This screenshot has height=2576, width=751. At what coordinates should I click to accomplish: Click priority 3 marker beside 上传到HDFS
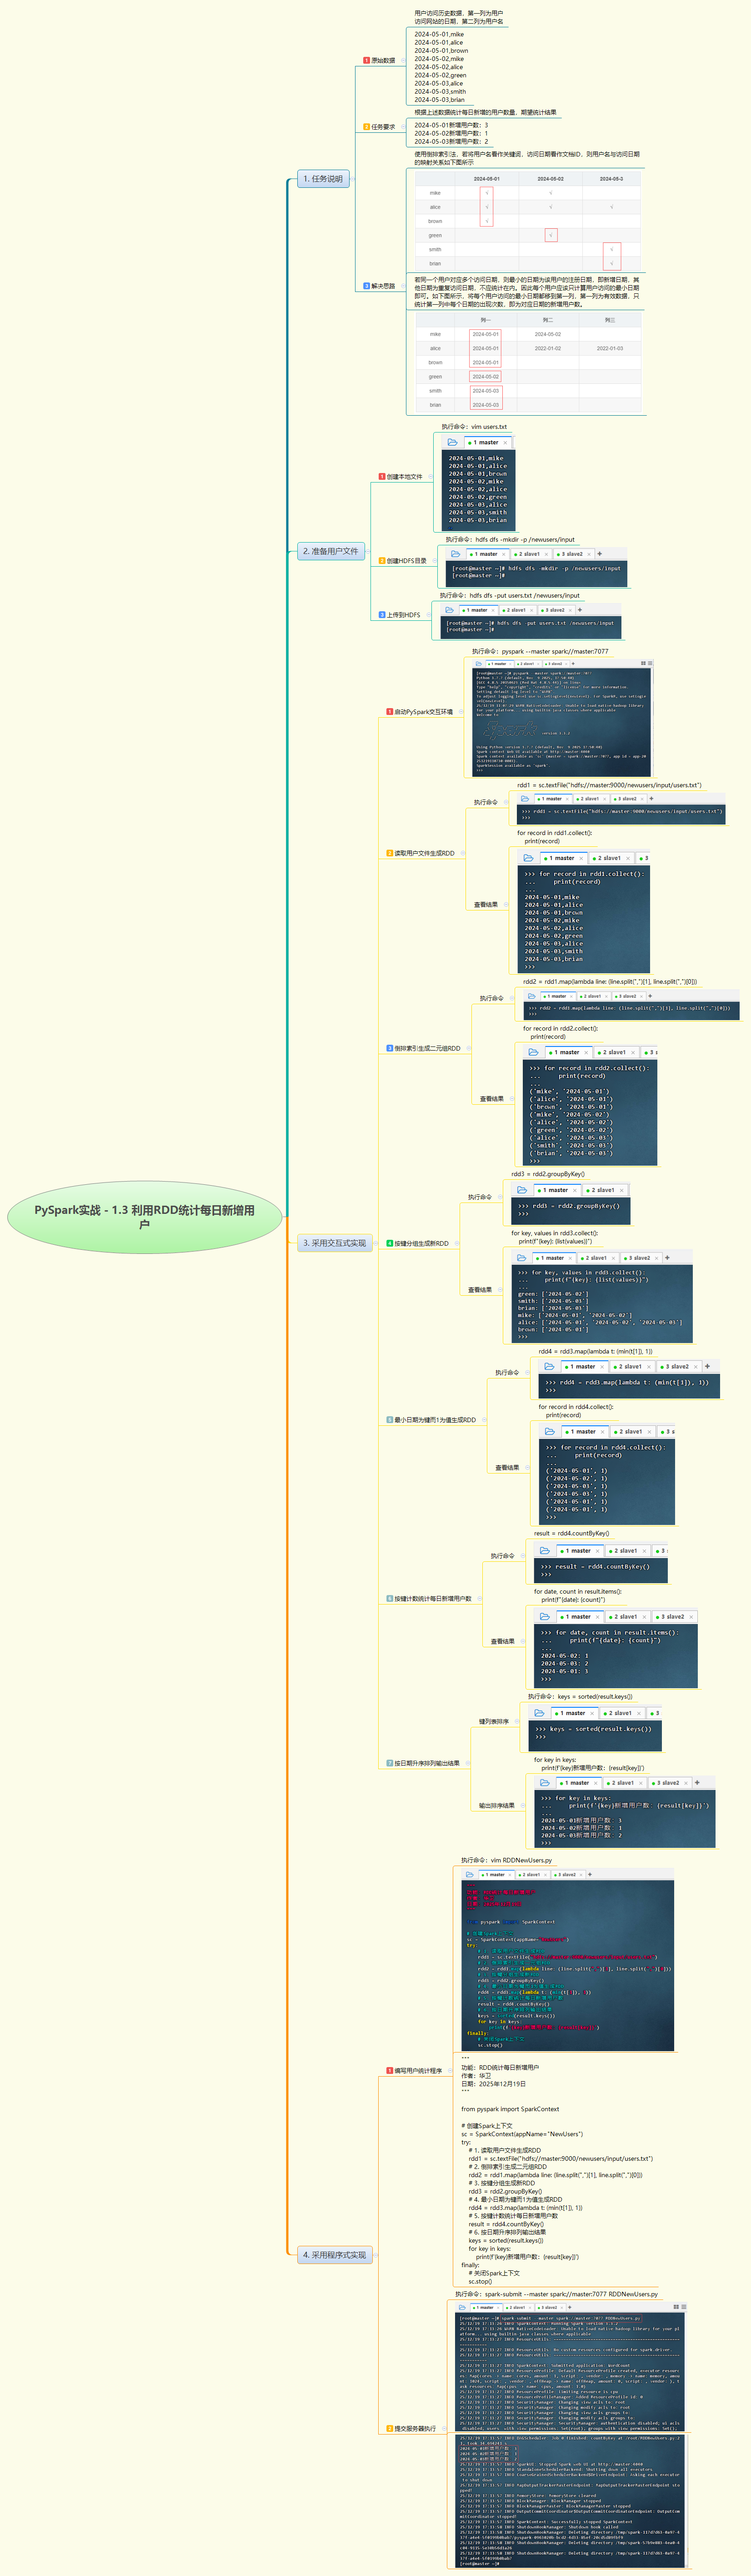click(x=382, y=615)
